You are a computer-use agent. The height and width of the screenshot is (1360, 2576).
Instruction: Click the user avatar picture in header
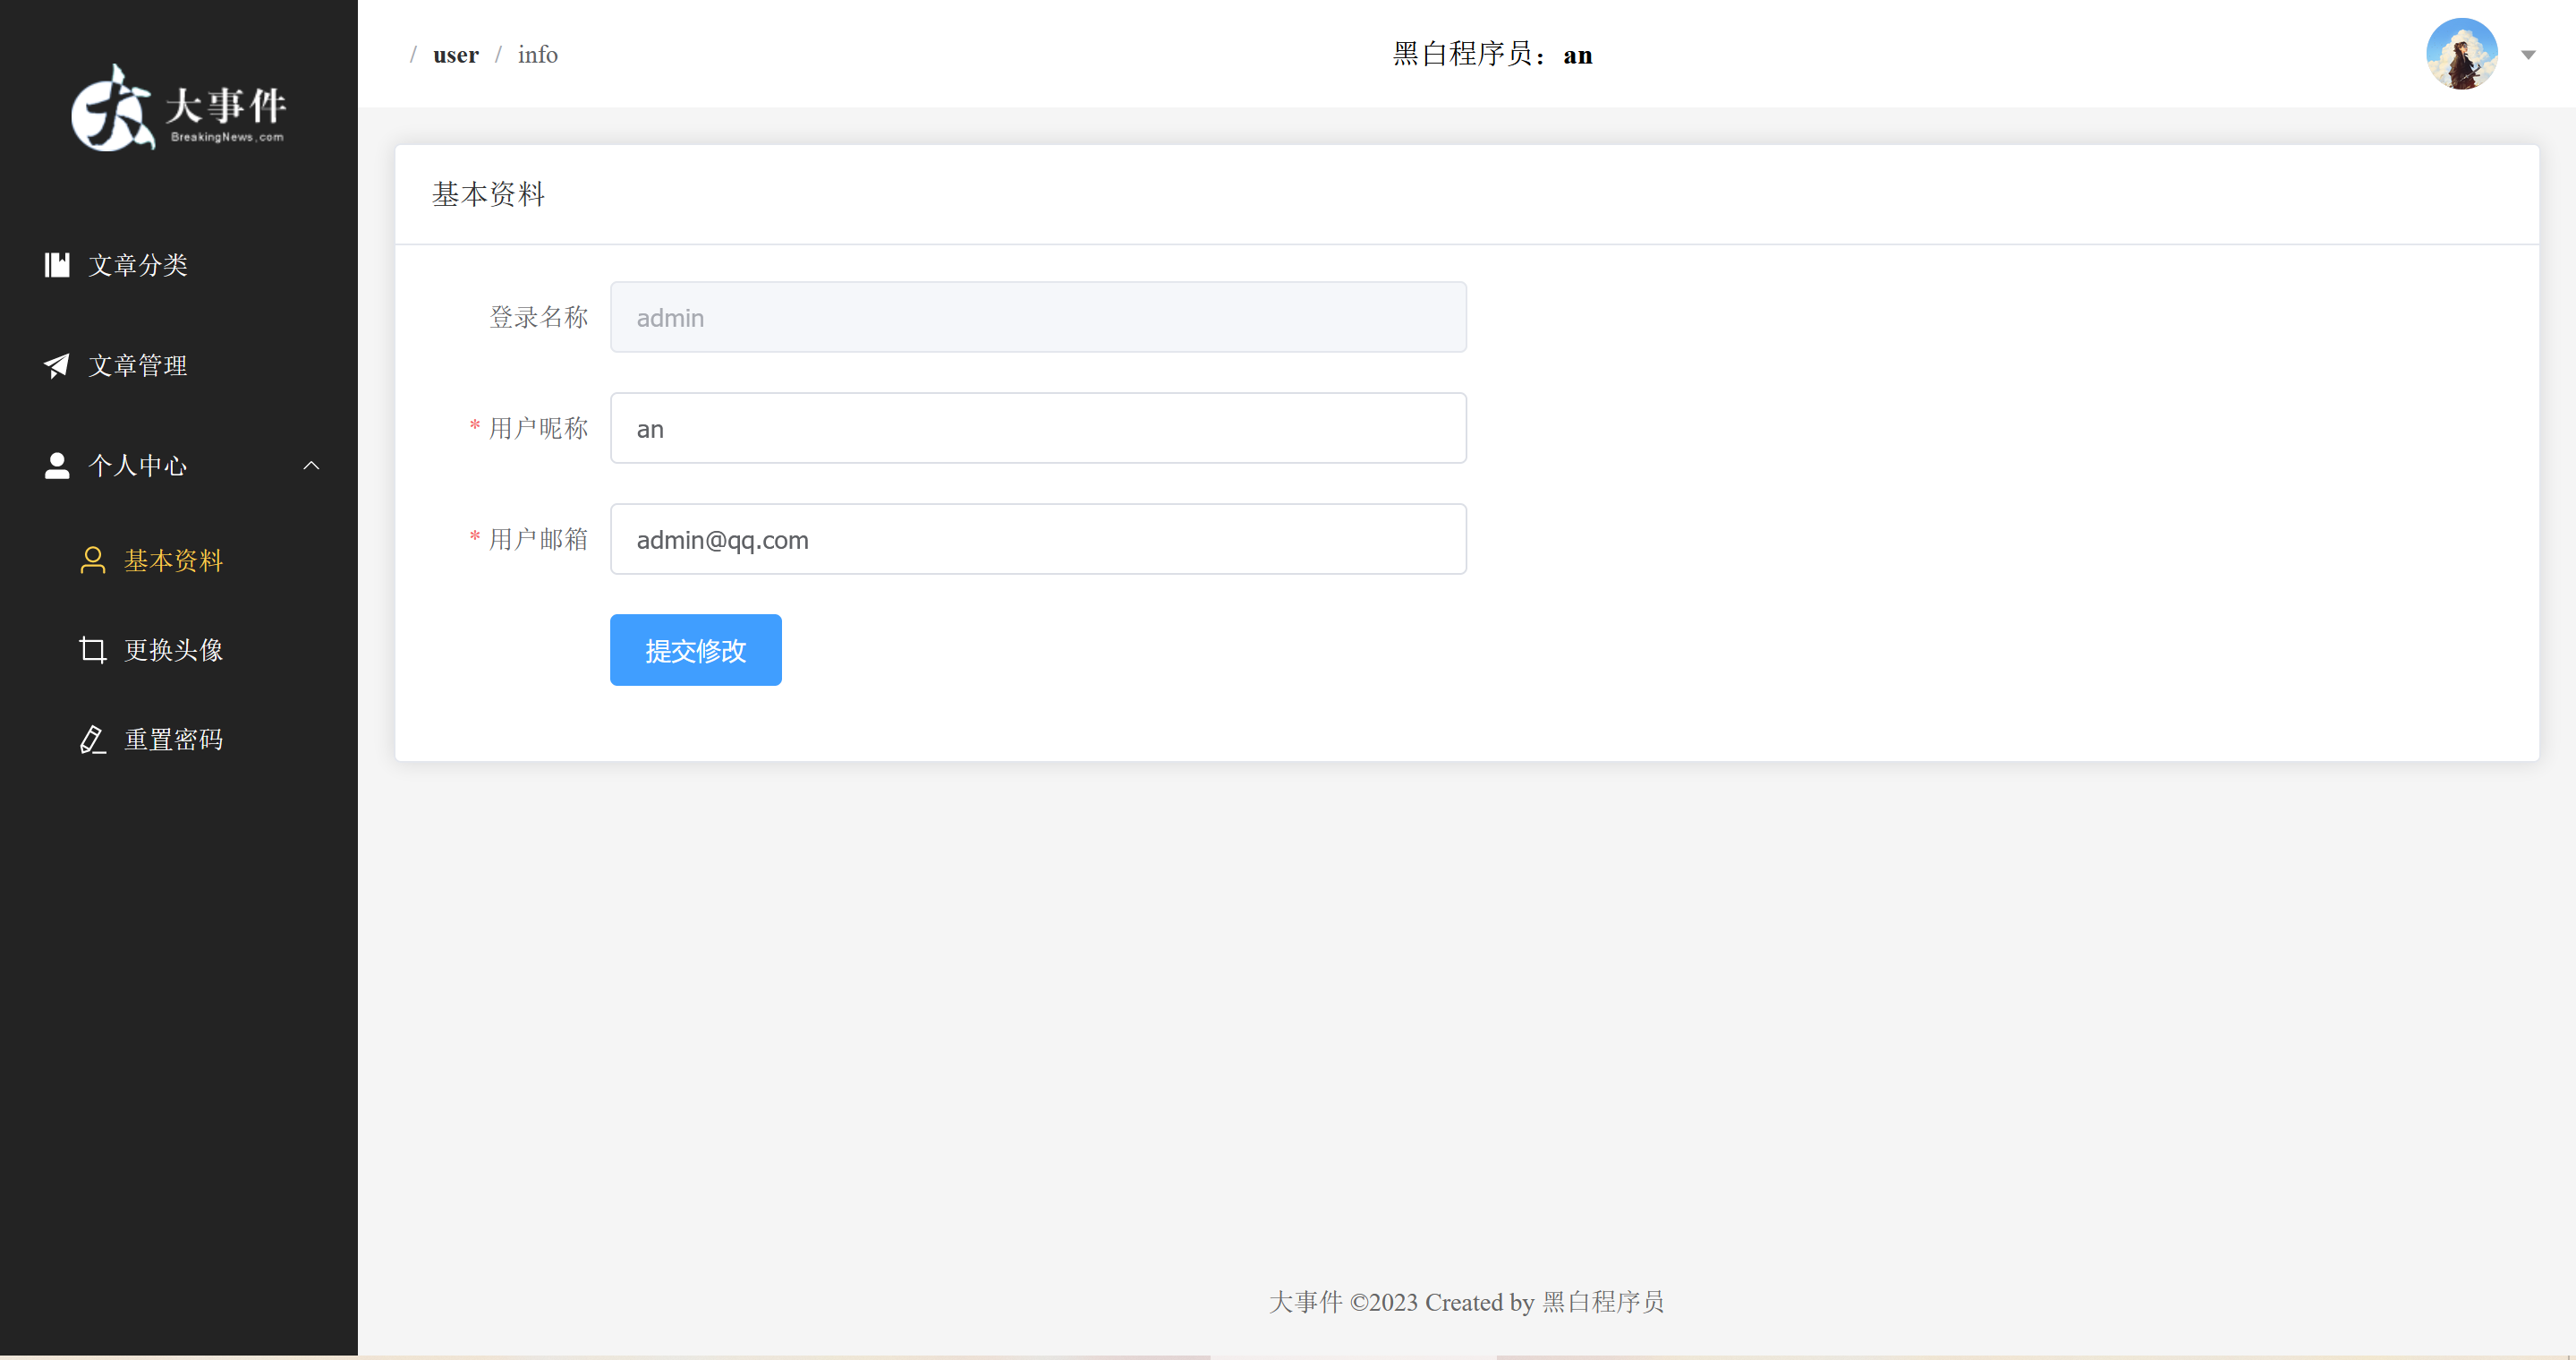(2461, 54)
